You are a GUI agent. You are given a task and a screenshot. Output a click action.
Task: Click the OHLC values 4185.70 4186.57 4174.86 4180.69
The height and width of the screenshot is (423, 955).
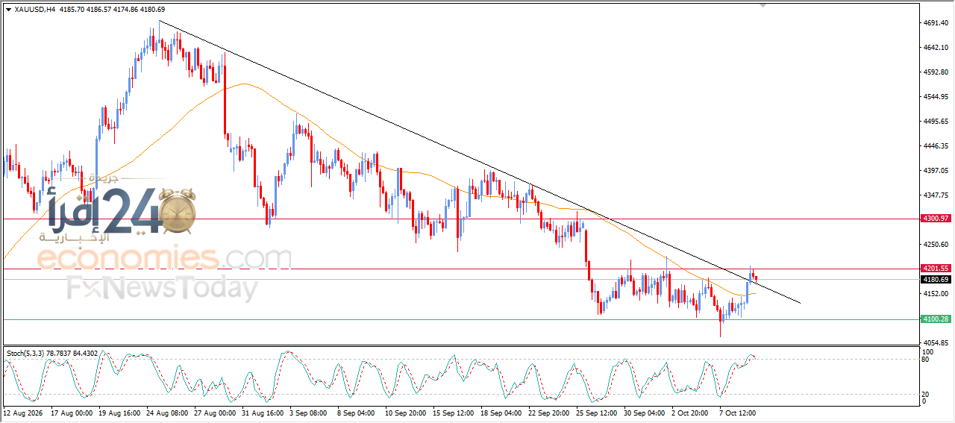point(112,10)
